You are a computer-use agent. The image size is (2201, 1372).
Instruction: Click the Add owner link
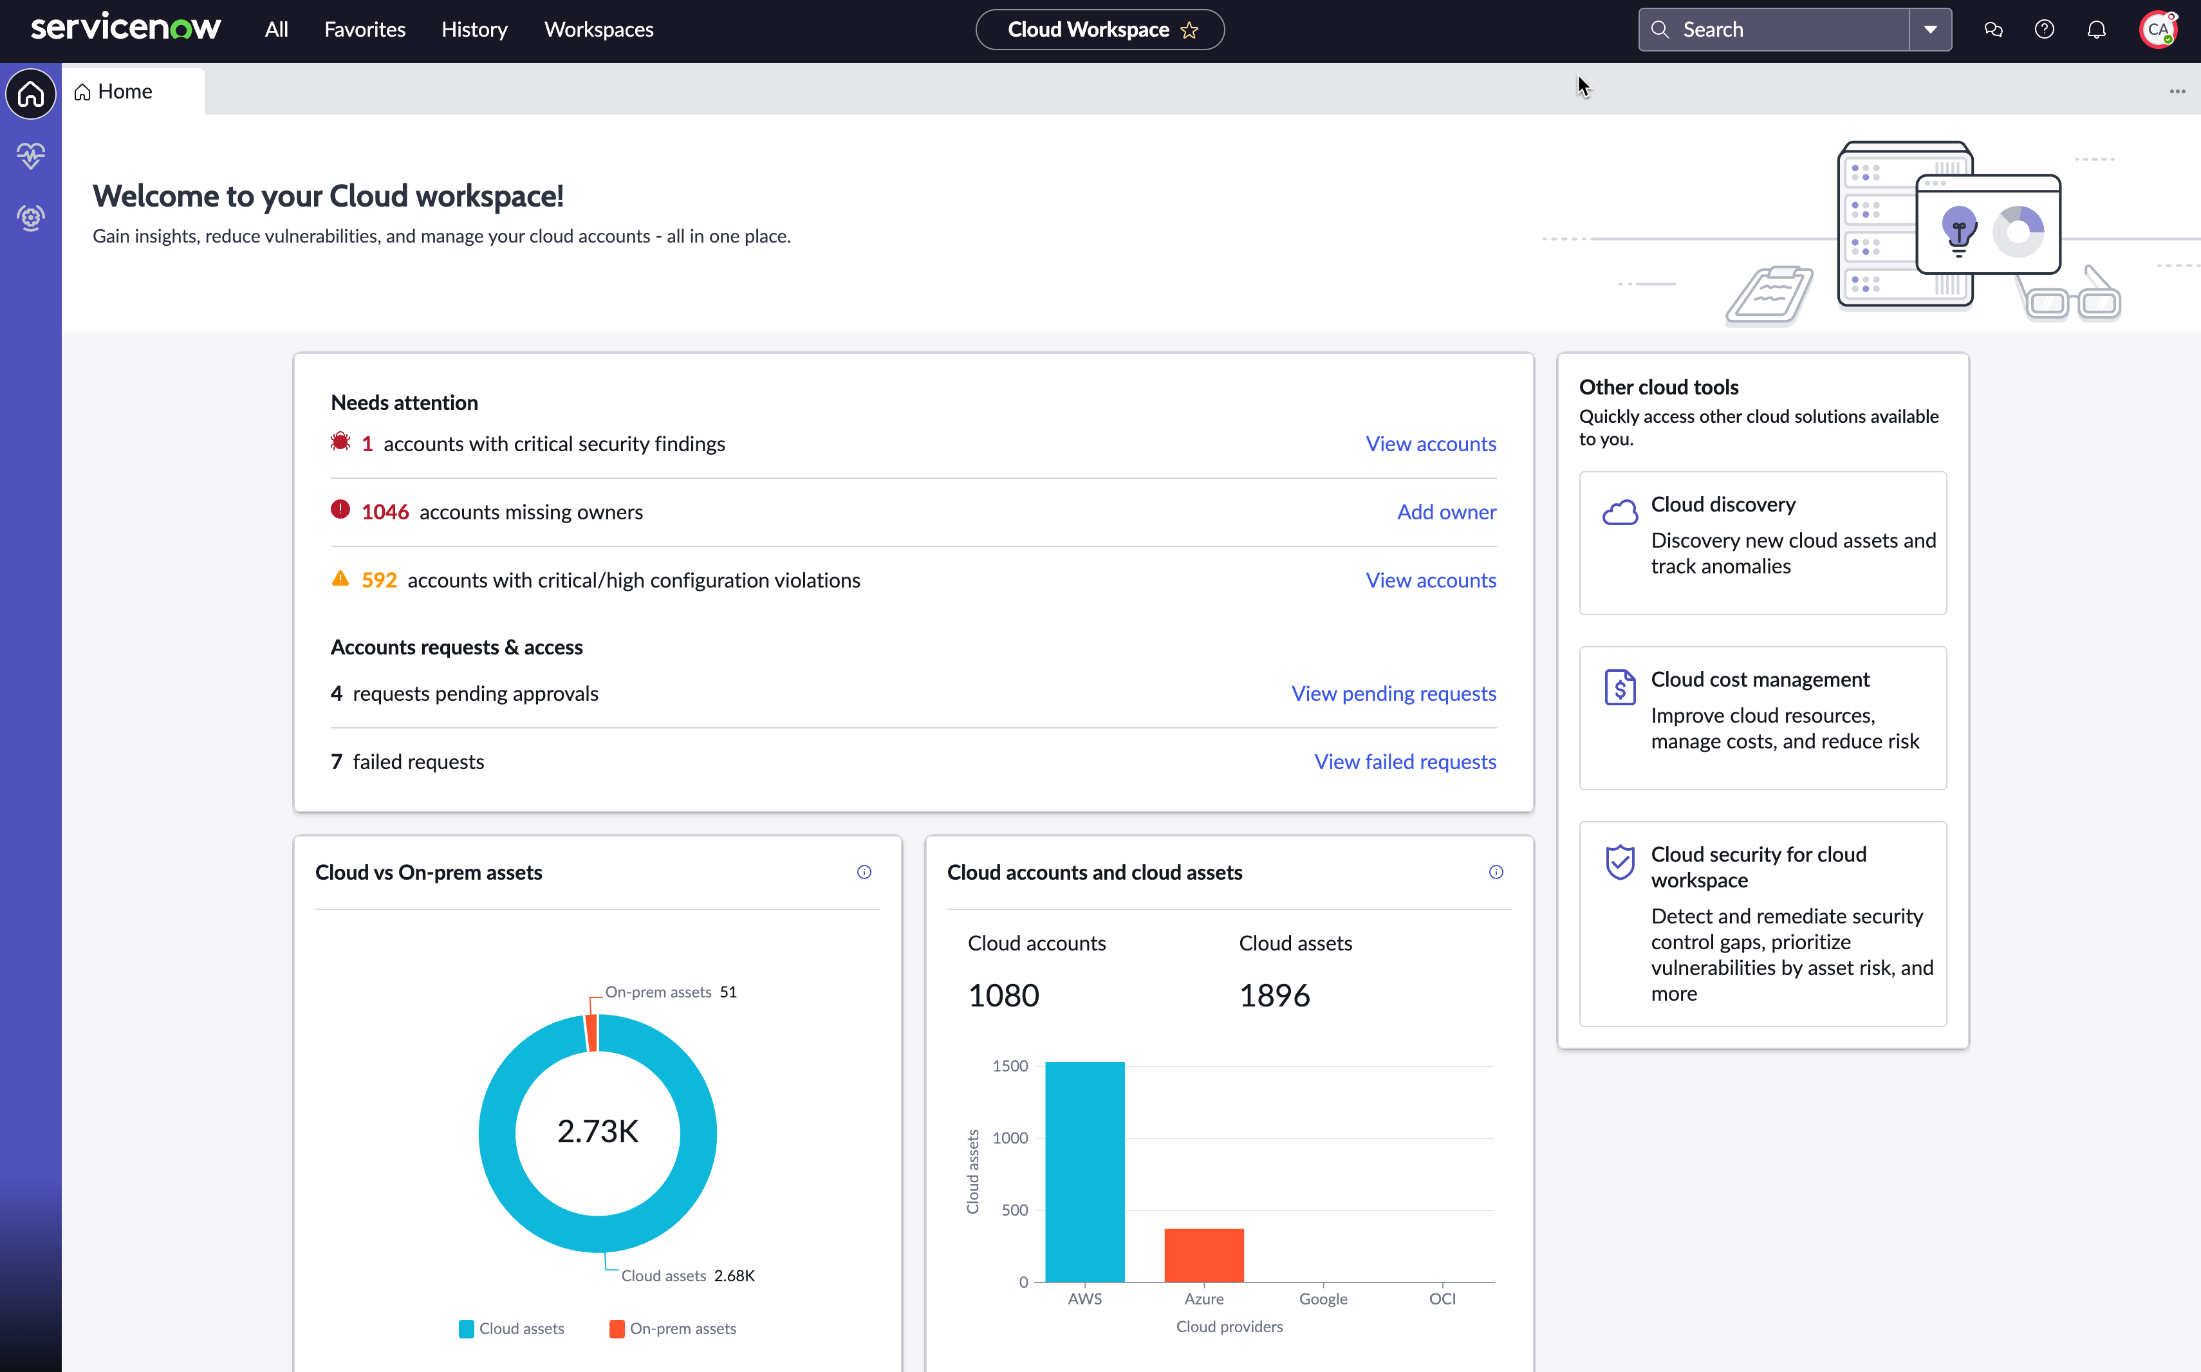(x=1446, y=512)
